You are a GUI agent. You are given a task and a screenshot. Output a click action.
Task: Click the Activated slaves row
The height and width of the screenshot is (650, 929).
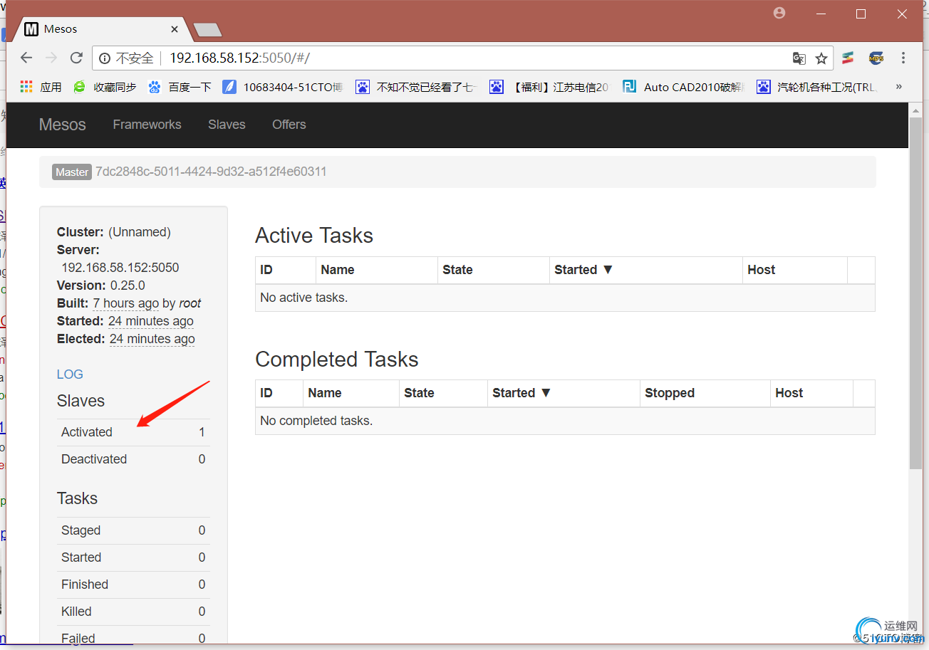point(133,432)
